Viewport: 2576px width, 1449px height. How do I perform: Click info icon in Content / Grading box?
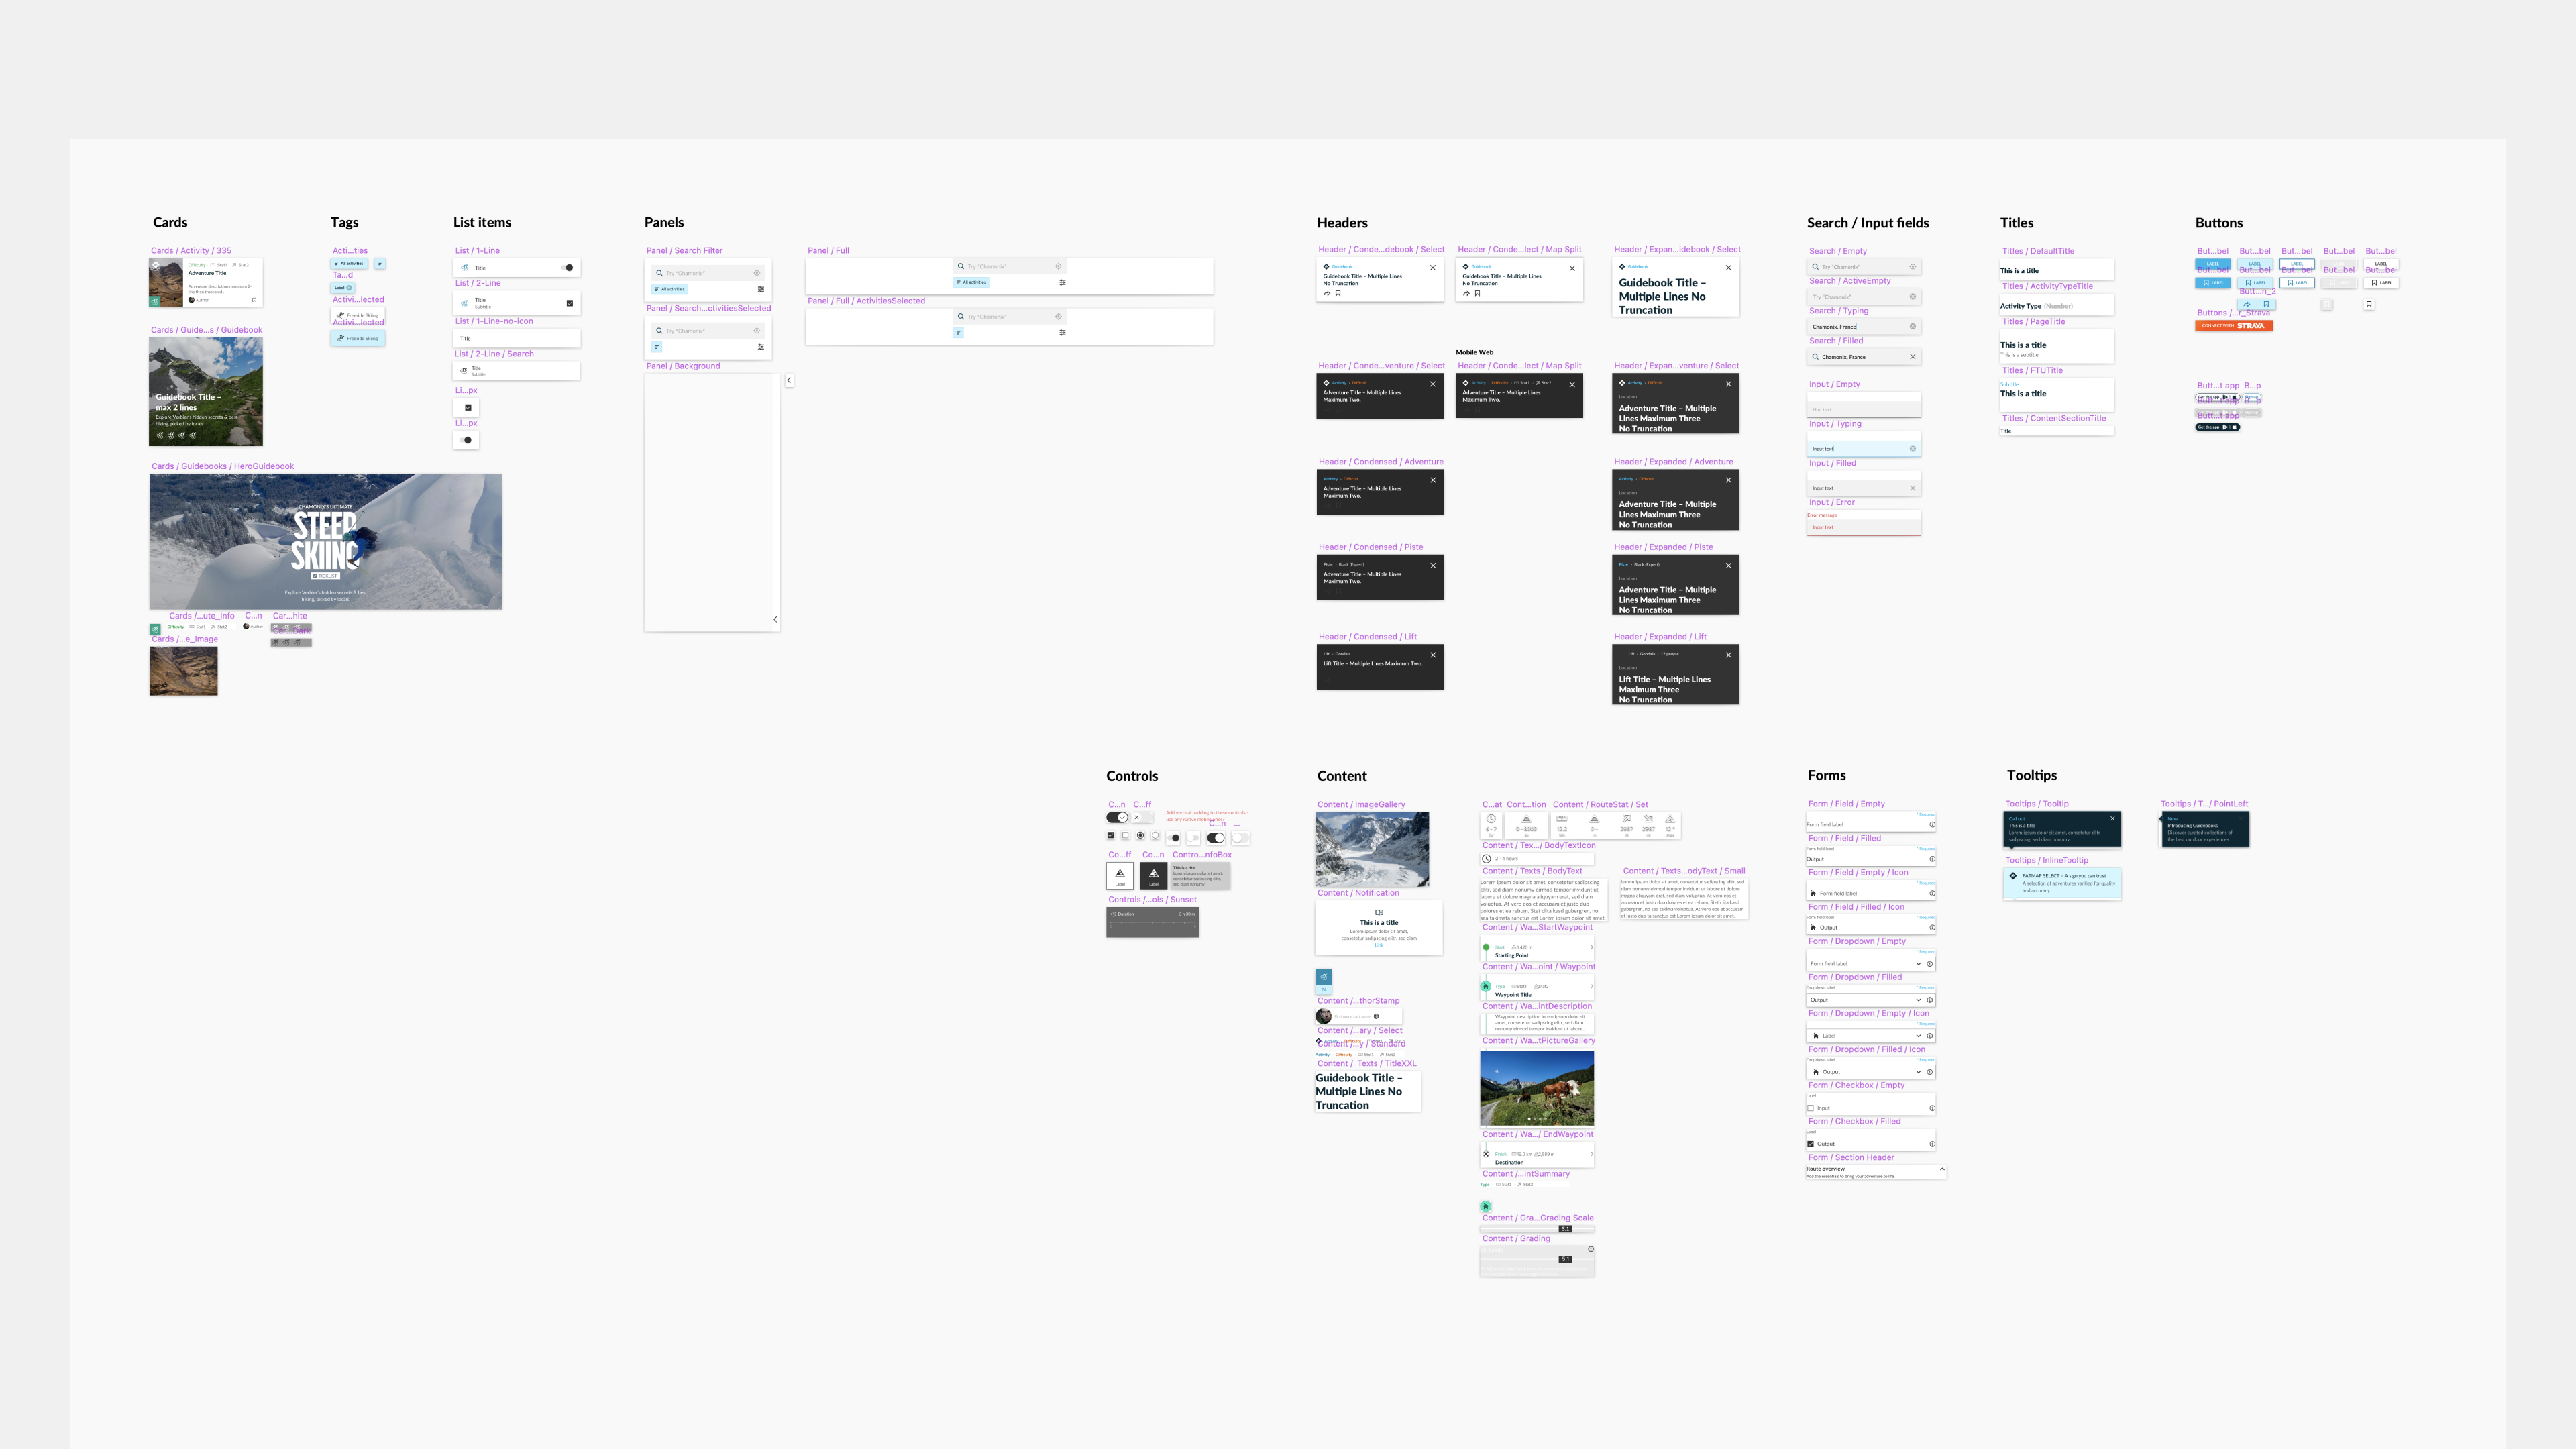1590,1249
